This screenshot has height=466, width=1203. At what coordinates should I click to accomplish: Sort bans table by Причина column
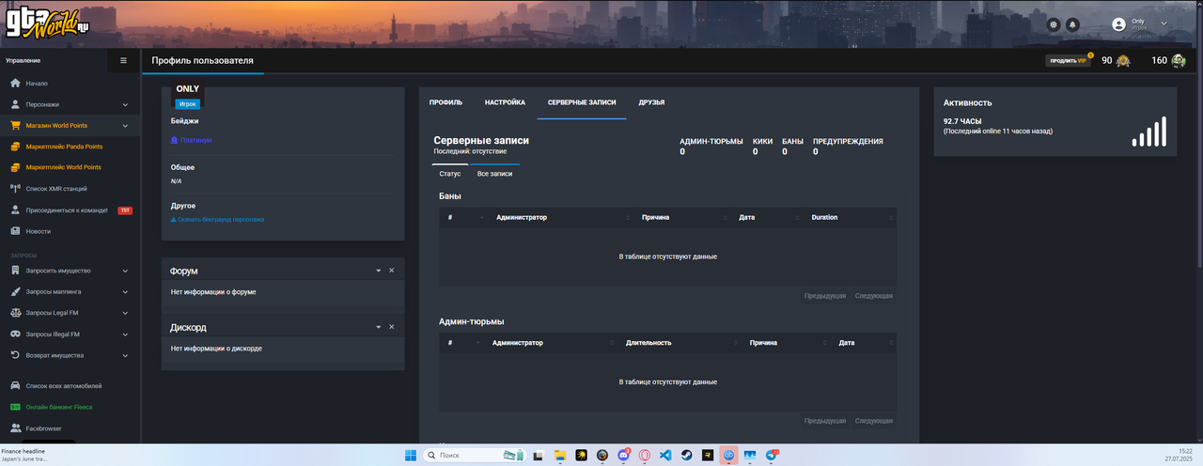[x=683, y=217]
